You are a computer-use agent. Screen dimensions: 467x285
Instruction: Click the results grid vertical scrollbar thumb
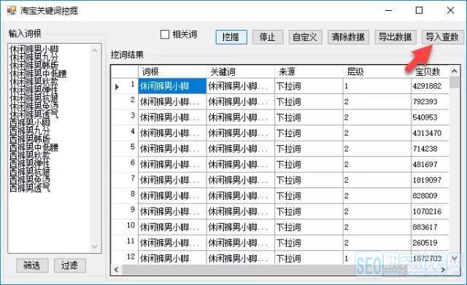click(x=454, y=82)
